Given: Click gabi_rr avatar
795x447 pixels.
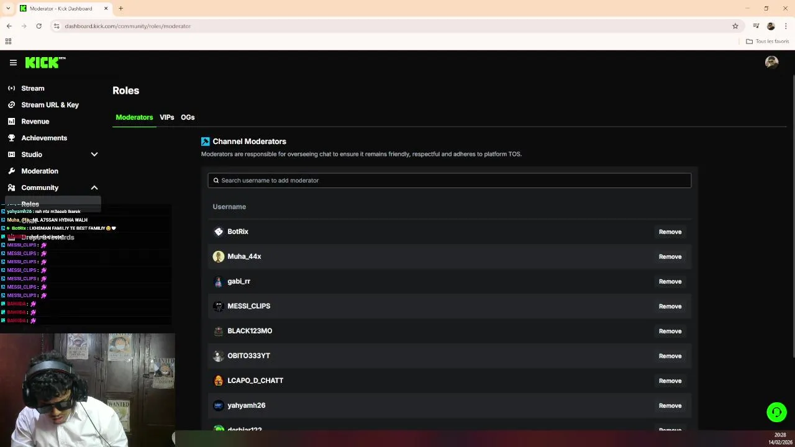Looking at the screenshot, I should pyautogui.click(x=219, y=281).
